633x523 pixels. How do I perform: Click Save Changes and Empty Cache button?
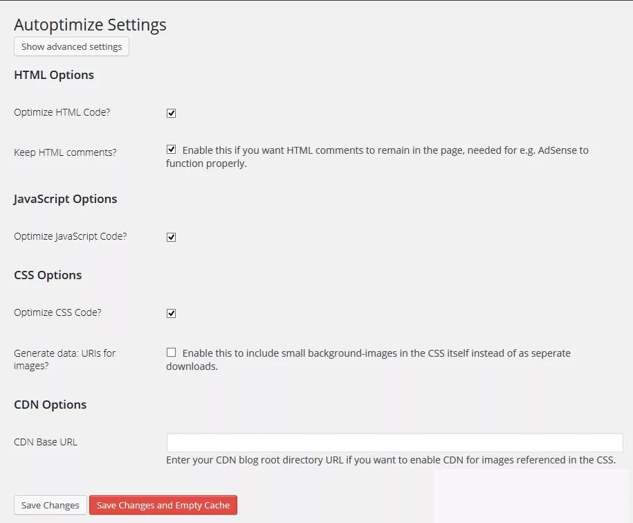[x=163, y=505]
